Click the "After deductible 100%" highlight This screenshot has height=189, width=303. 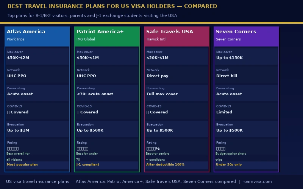(165, 164)
